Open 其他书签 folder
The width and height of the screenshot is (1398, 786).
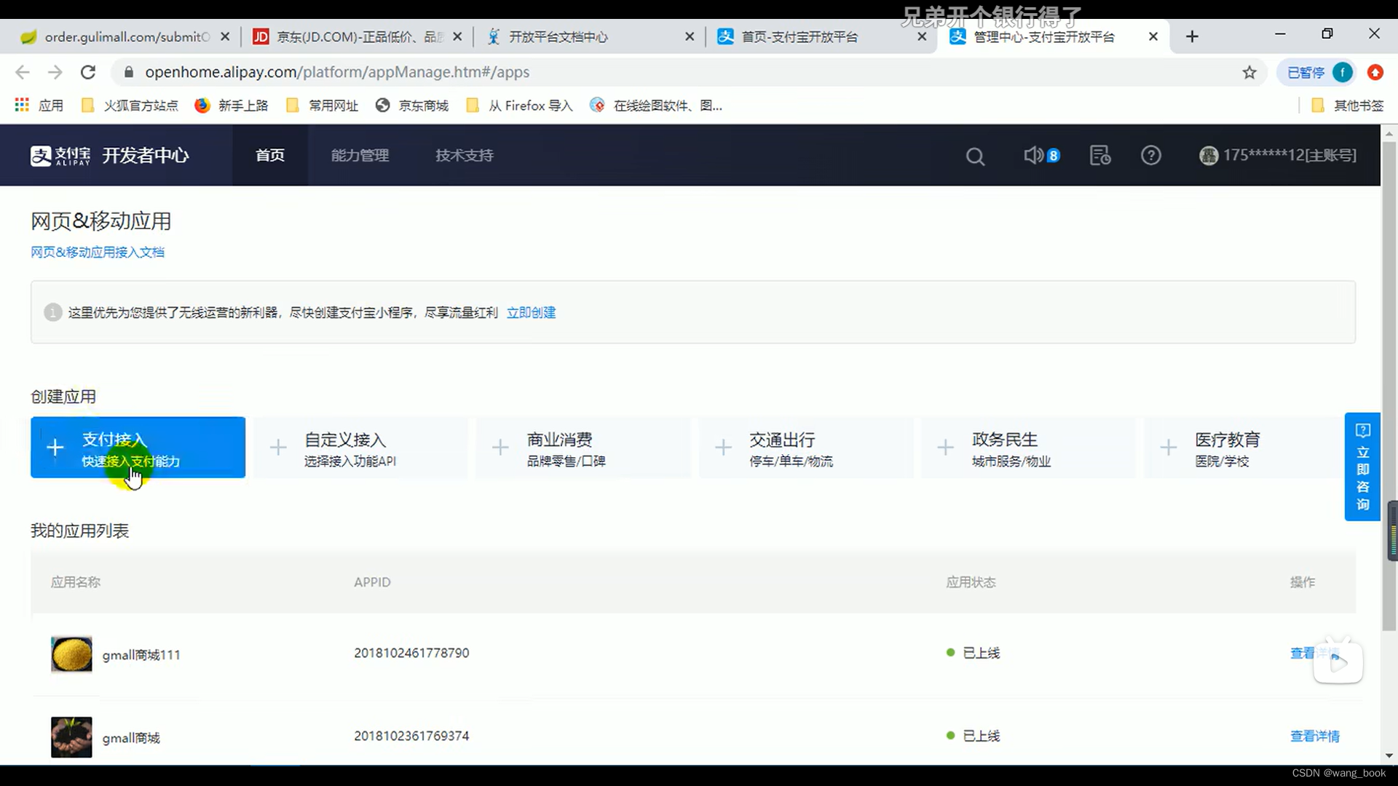tap(1347, 106)
